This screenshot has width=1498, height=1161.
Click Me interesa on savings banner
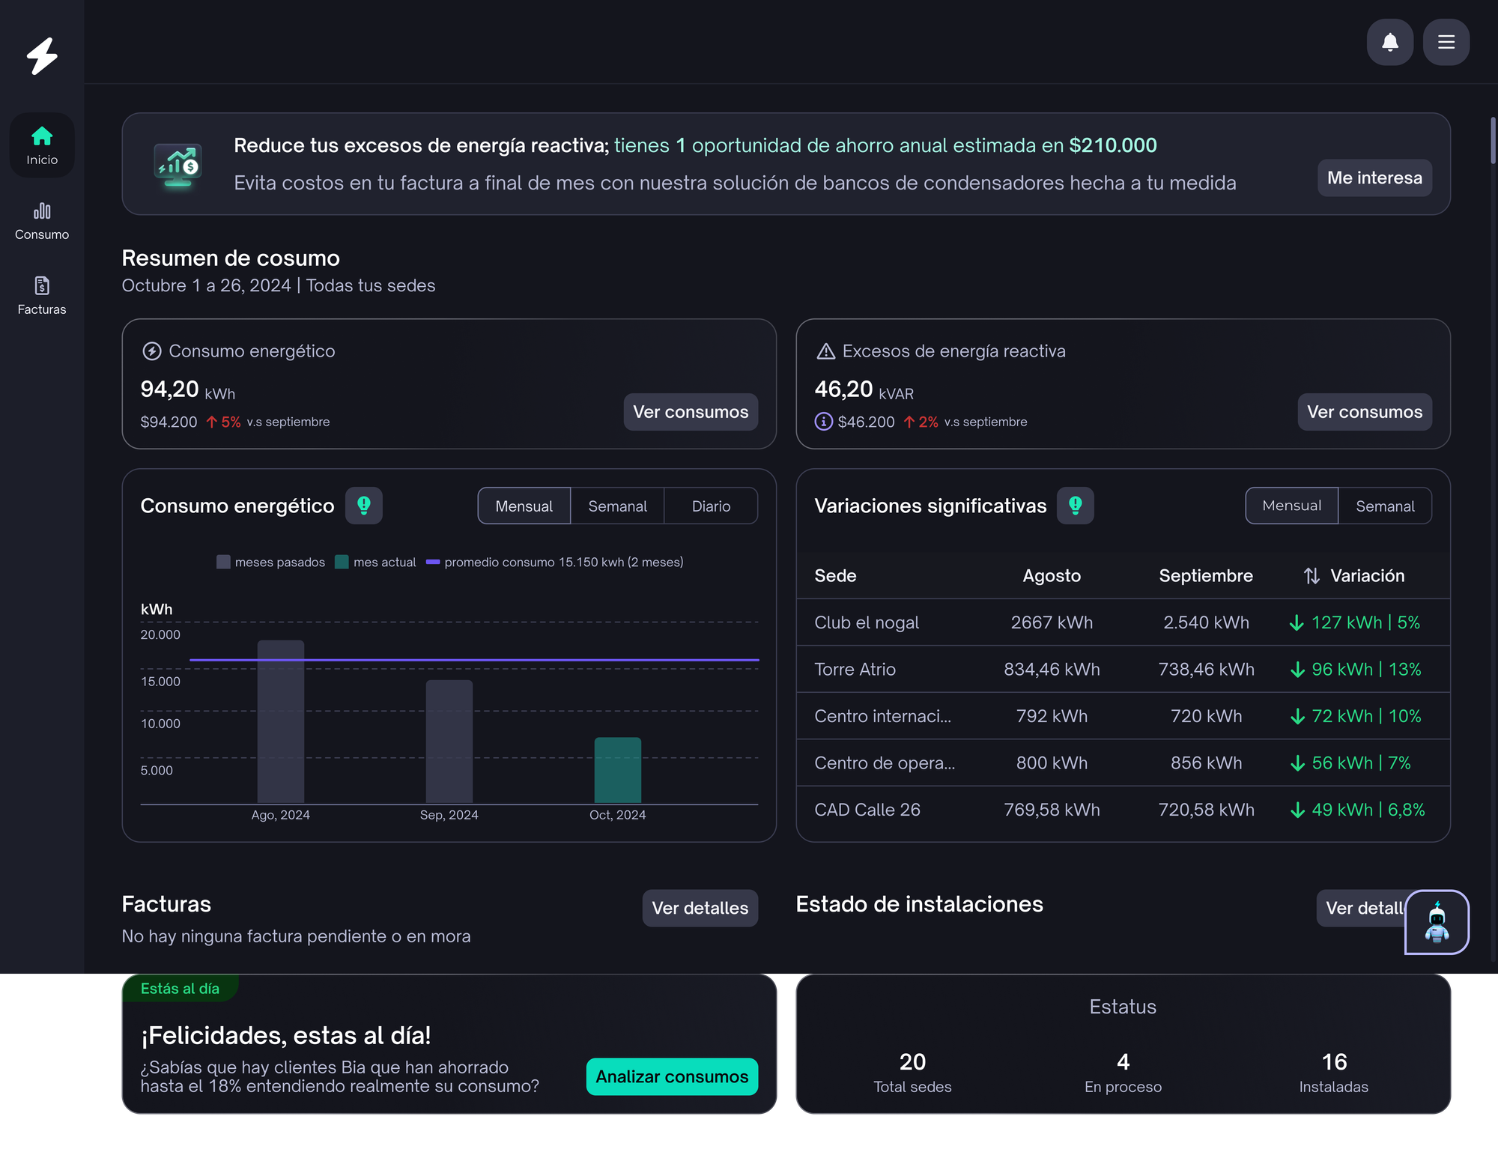tap(1374, 178)
